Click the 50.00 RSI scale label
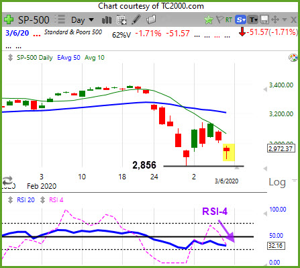This screenshot has width=300, height=268. pyautogui.click(x=276, y=236)
